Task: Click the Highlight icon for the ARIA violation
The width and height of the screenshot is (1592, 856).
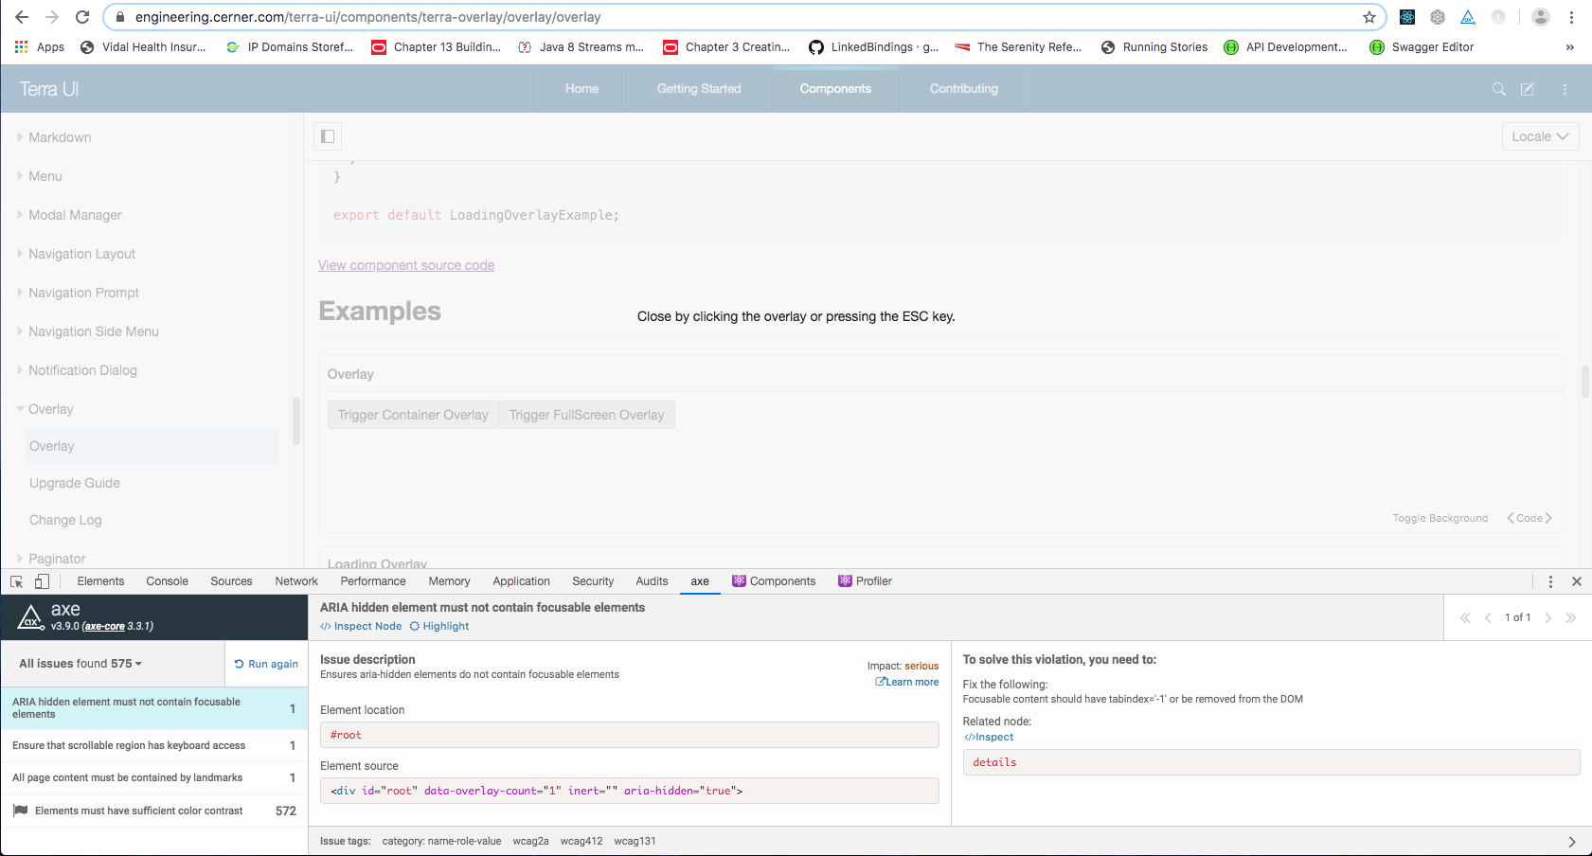Action: [414, 626]
